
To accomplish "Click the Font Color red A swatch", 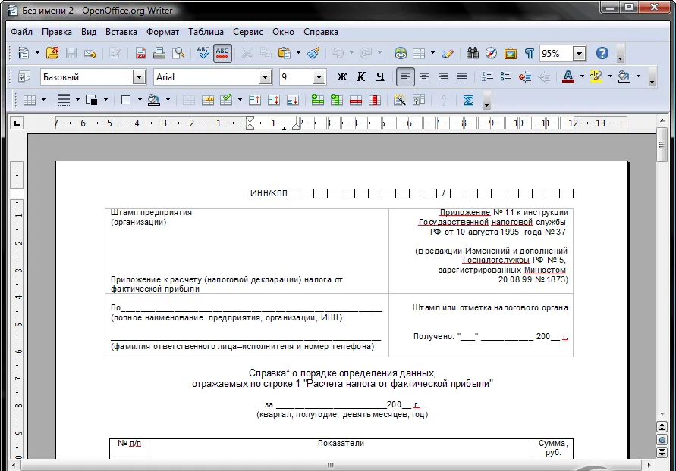I will pos(568,77).
